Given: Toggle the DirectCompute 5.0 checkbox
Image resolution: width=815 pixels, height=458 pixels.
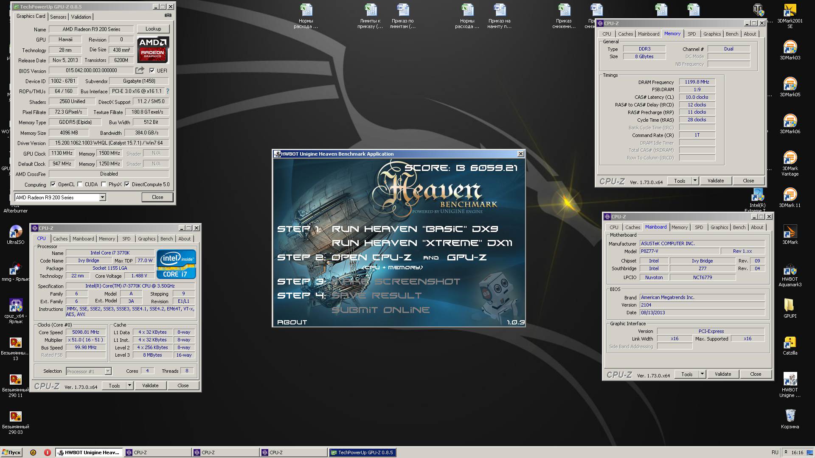Looking at the screenshot, I should click(127, 184).
